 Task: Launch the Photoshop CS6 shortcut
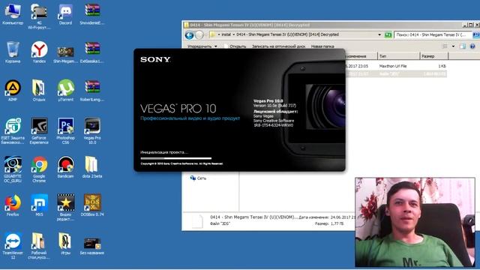click(x=65, y=131)
